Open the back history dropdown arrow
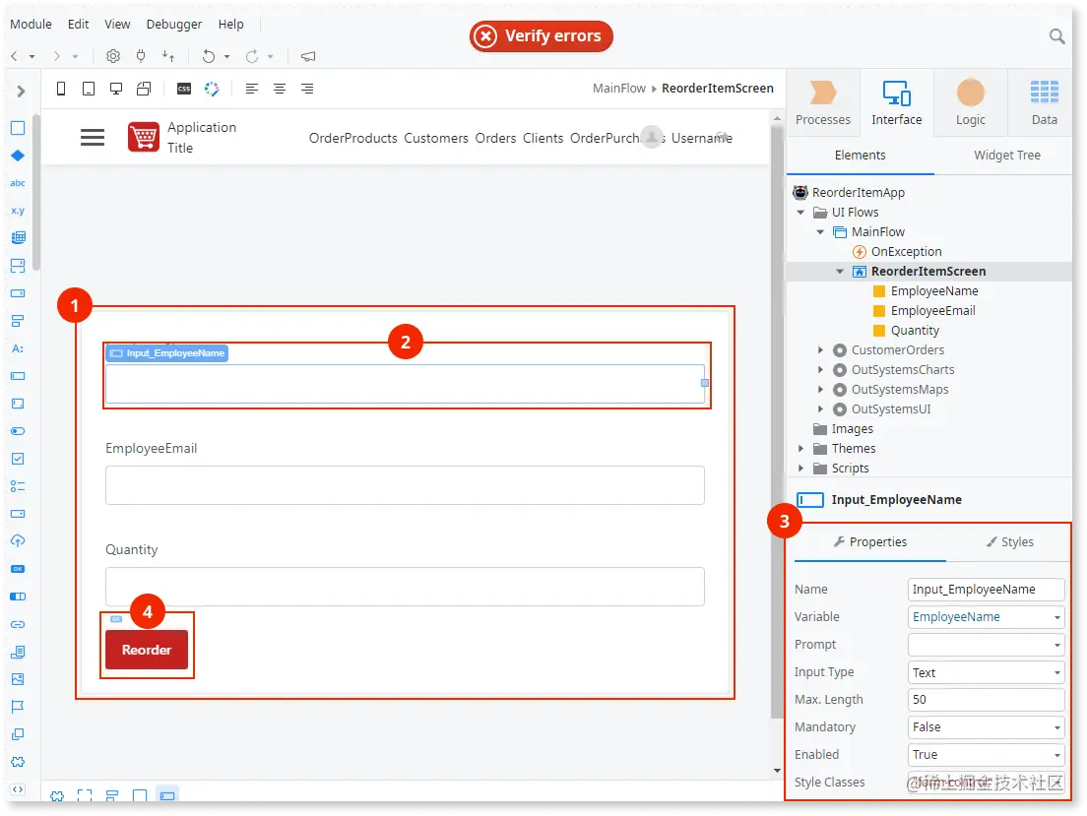 (x=32, y=56)
